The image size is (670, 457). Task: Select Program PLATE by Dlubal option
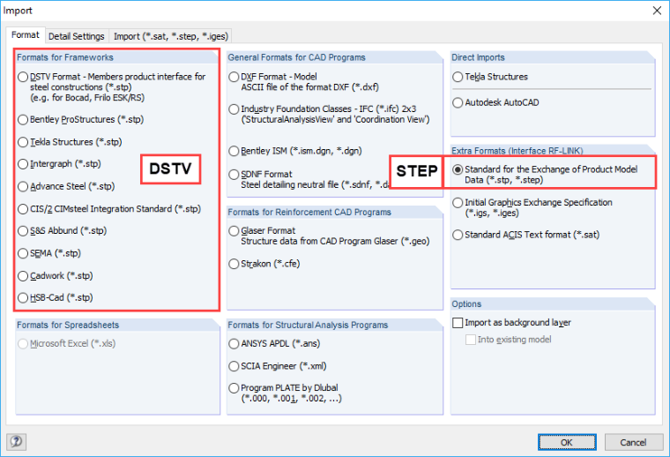[x=234, y=388]
